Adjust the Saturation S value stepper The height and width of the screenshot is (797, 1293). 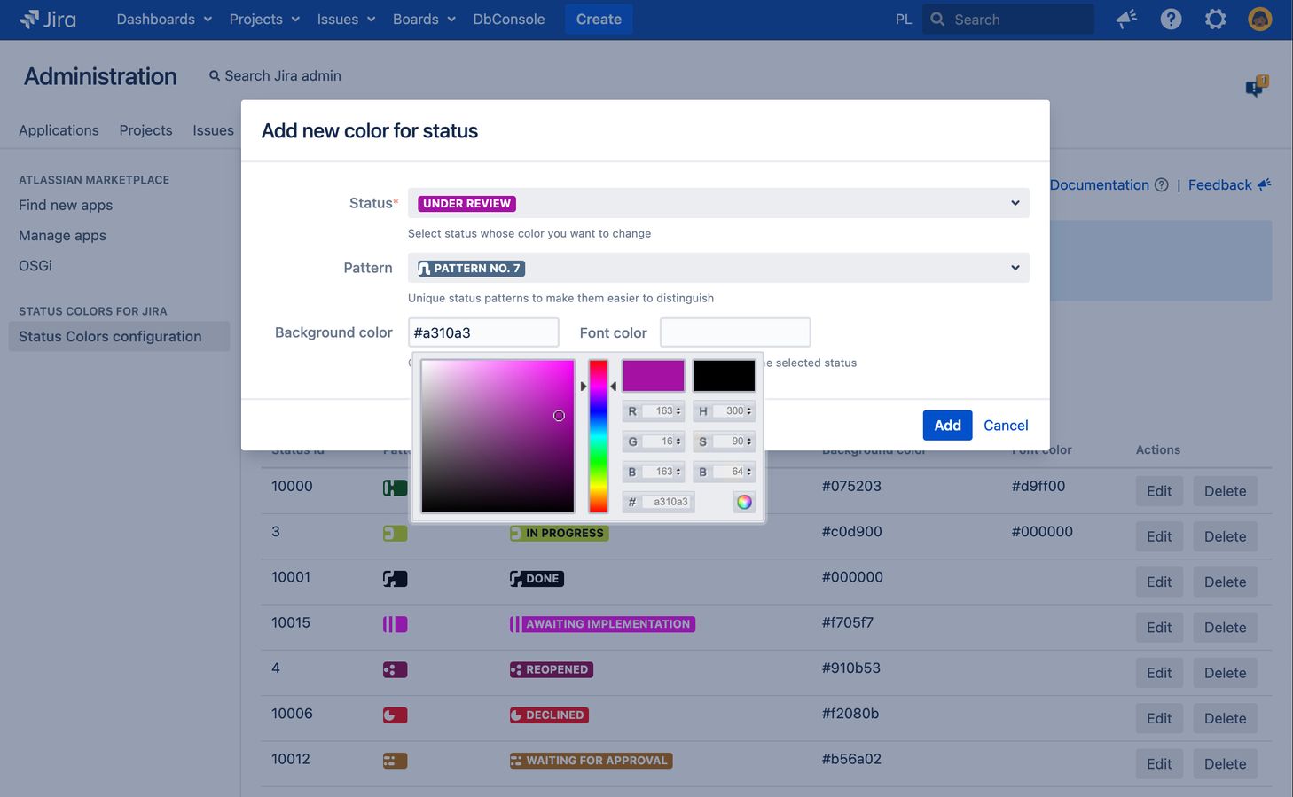tap(749, 441)
